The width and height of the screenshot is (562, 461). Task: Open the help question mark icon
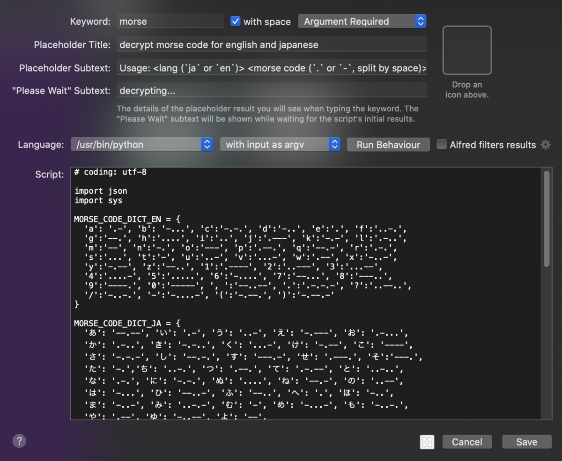[19, 441]
